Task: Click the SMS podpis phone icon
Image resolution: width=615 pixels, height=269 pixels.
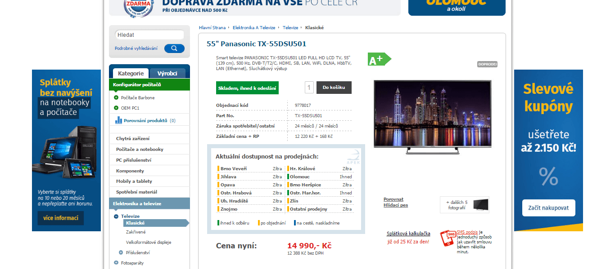Action: (x=447, y=238)
